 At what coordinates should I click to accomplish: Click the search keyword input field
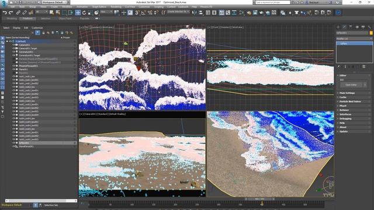pos(273,2)
